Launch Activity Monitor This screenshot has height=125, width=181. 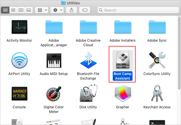click(x=19, y=28)
